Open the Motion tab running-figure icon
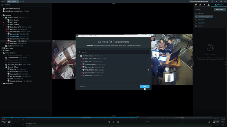The width and height of the screenshot is (227, 127). [200, 5]
